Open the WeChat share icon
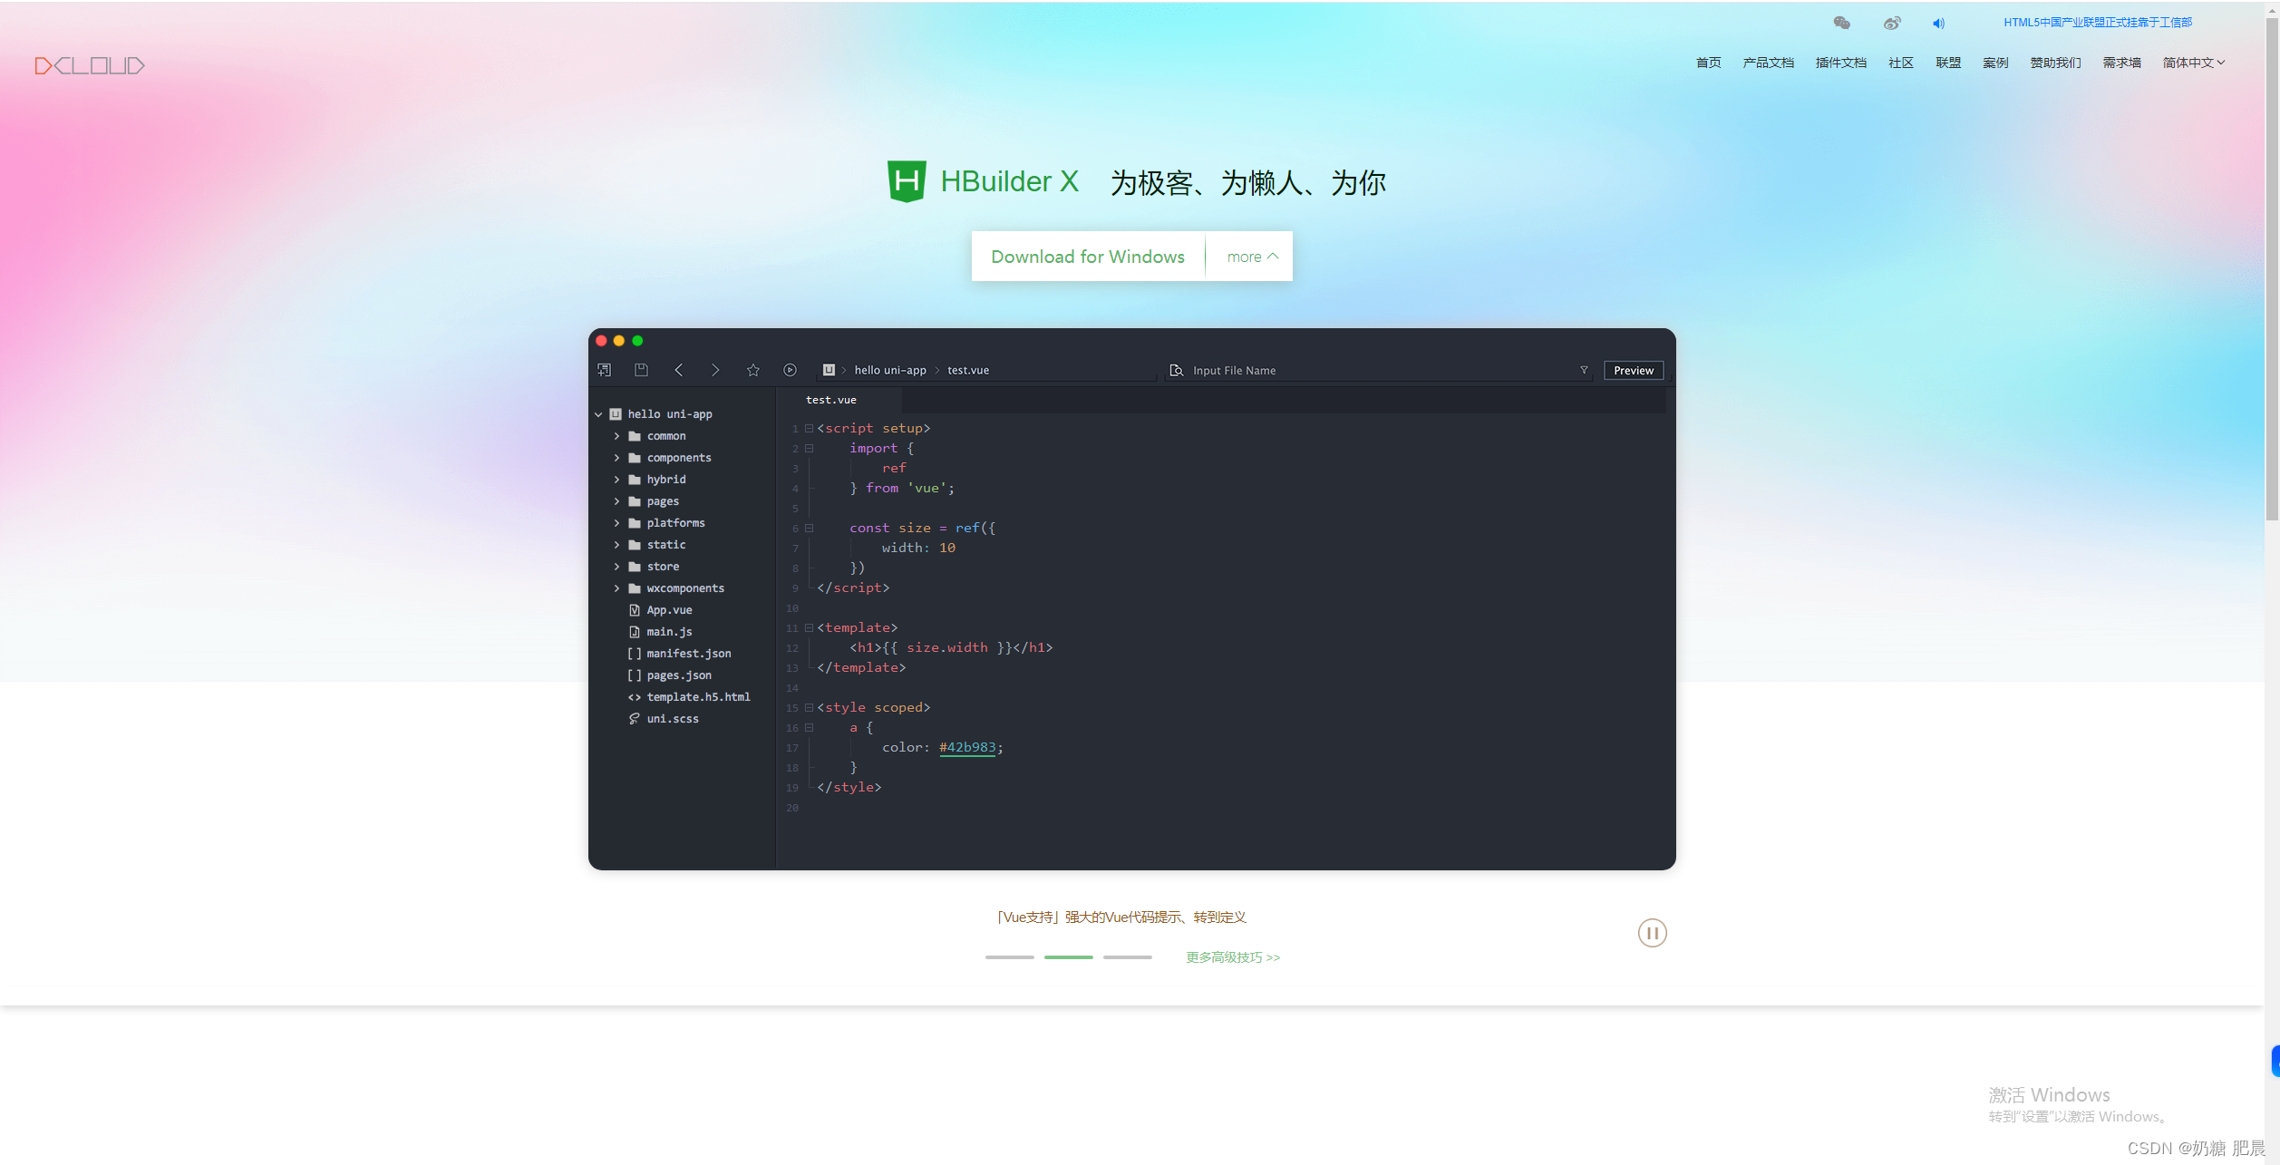 coord(1841,23)
